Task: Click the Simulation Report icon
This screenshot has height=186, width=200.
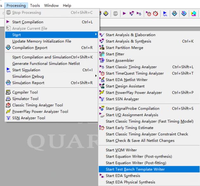Action: [8, 83]
